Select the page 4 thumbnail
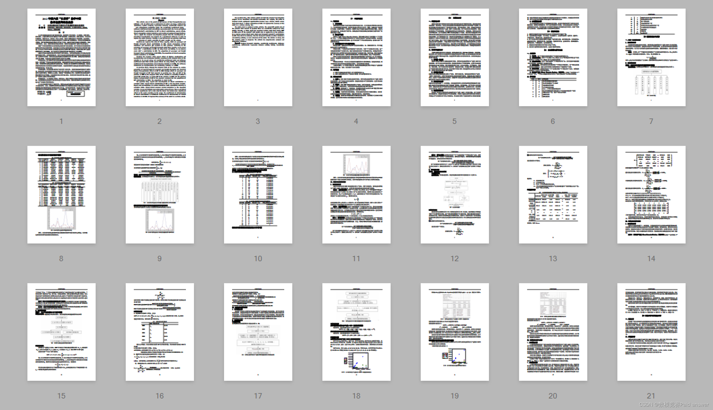This screenshot has width=713, height=410. click(356, 57)
